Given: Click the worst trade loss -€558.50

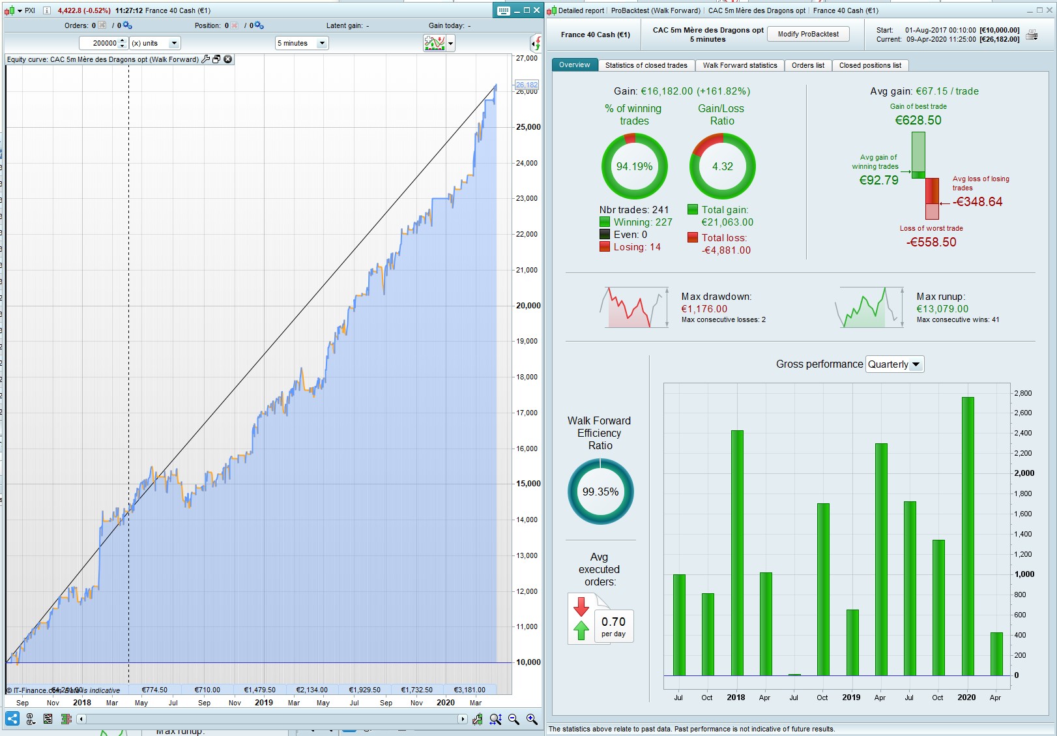Looking at the screenshot, I should click(x=931, y=243).
